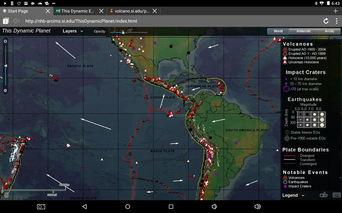This screenshot has width=342, height=213.
Task: Reload the page with the refresh icon
Action: pyautogui.click(x=326, y=21)
